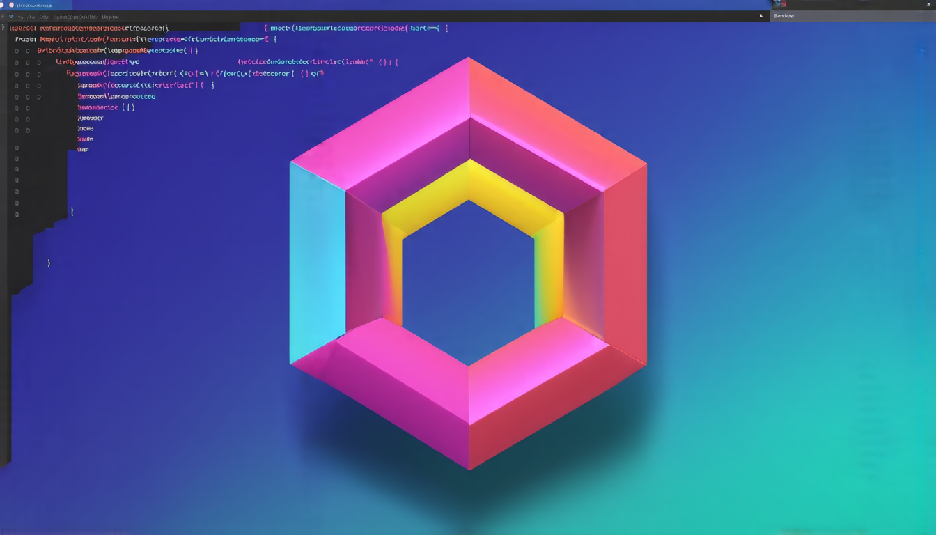Expand the second gutter marker on the third code line
The height and width of the screenshot is (535, 936).
[28, 51]
